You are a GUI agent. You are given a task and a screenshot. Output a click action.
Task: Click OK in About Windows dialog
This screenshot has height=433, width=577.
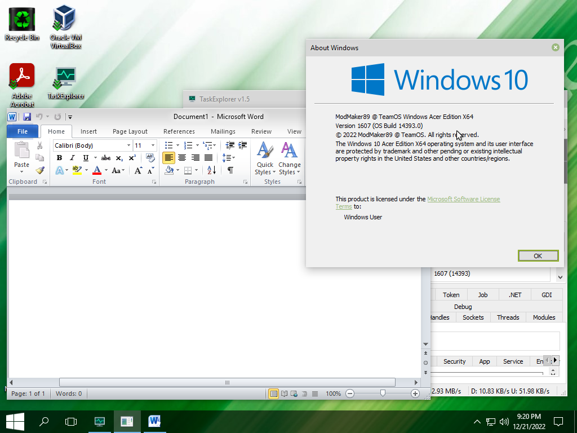(x=538, y=256)
